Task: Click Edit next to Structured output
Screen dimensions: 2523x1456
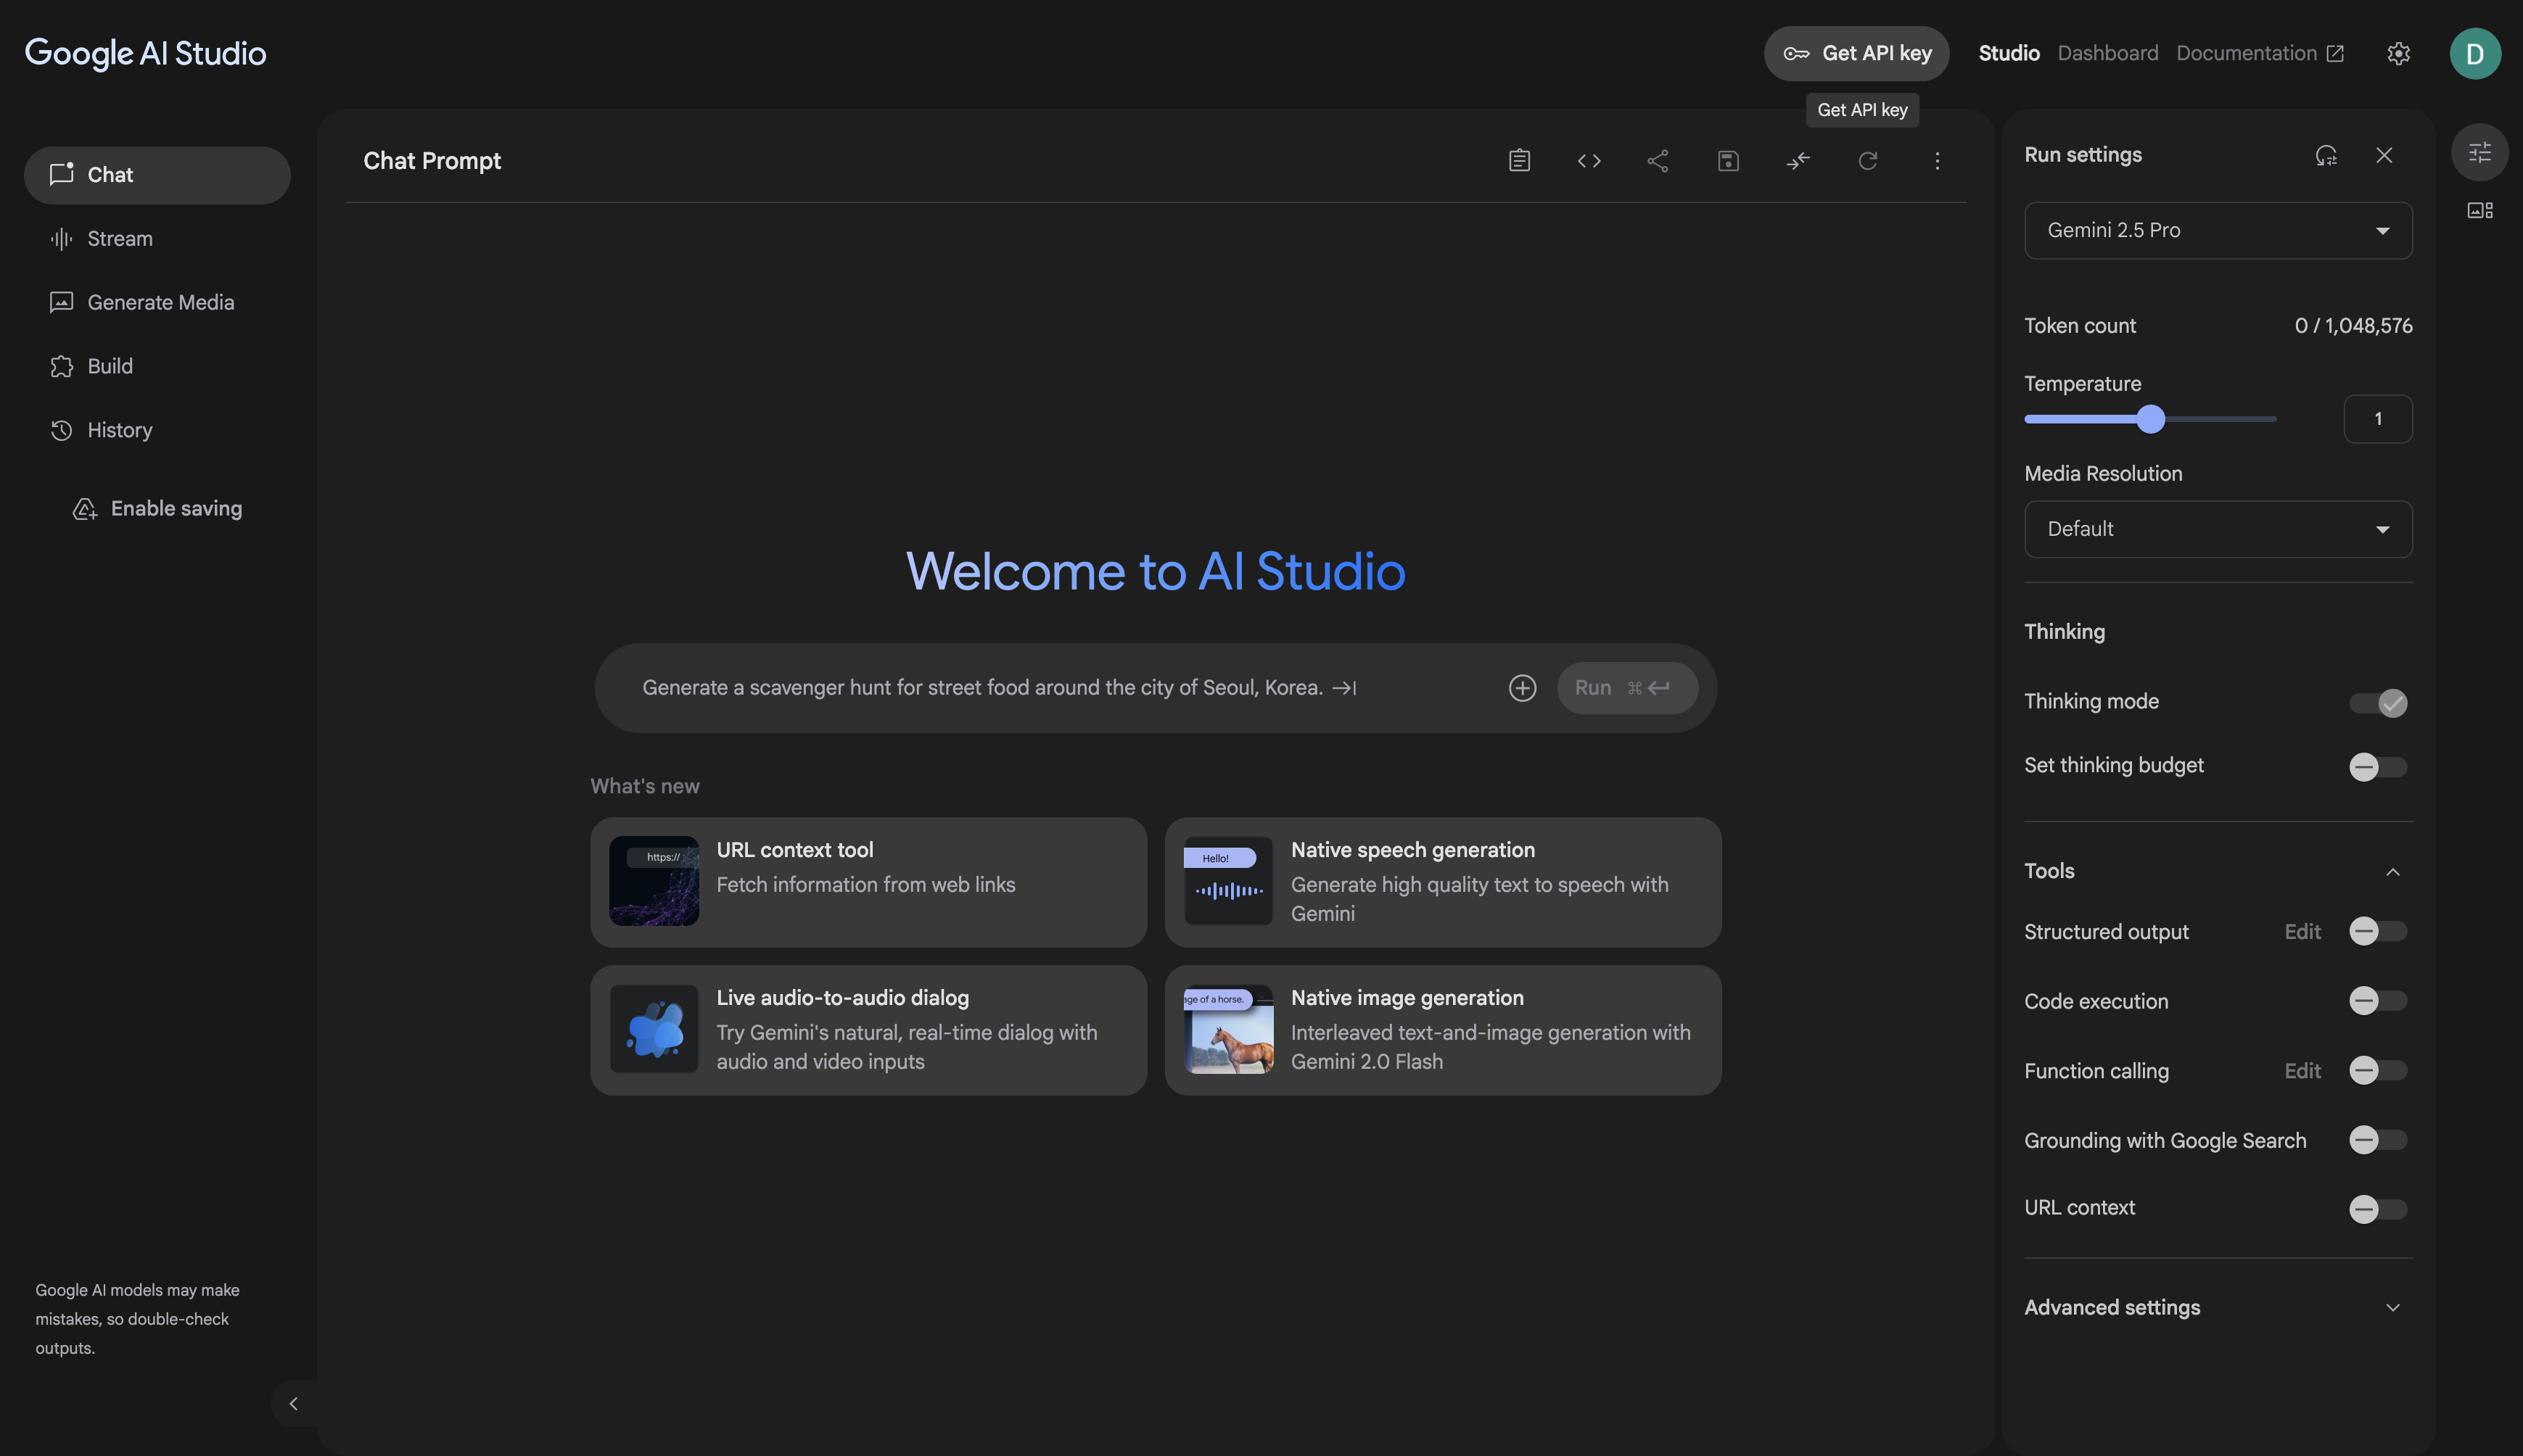Action: pos(2302,932)
